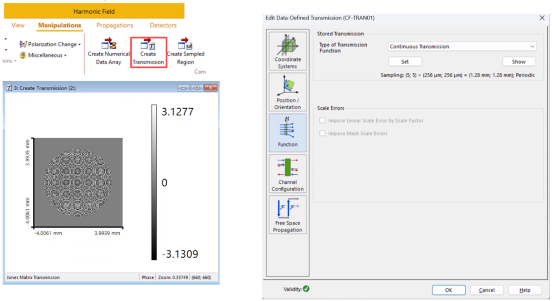The width and height of the screenshot is (553, 301).
Task: Open the Polarization Change dropdown
Action: [50, 44]
